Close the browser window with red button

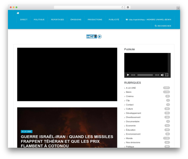[x=11, y=8]
